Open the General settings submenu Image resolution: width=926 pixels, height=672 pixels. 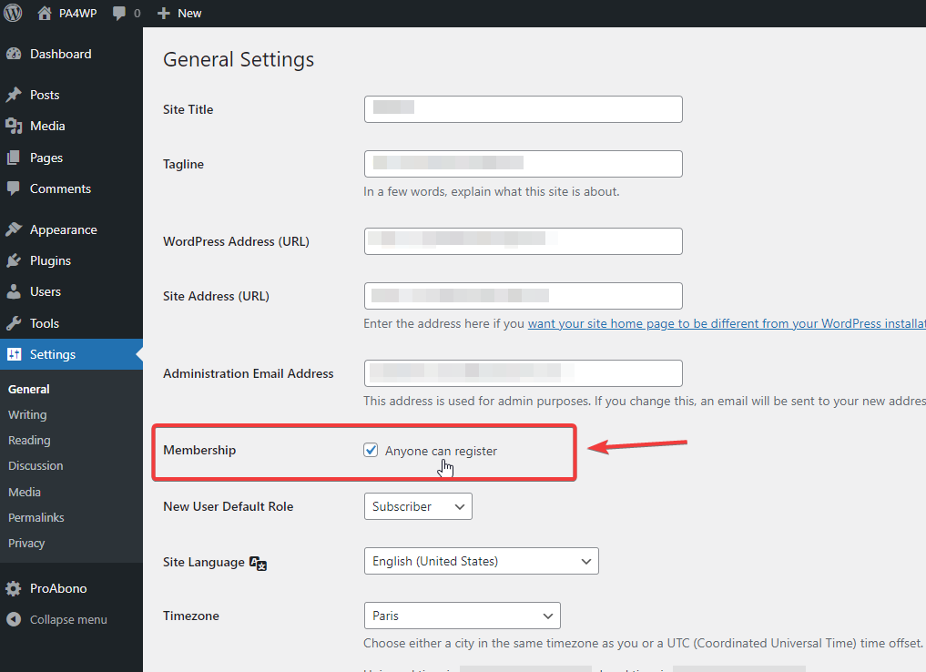pos(29,389)
